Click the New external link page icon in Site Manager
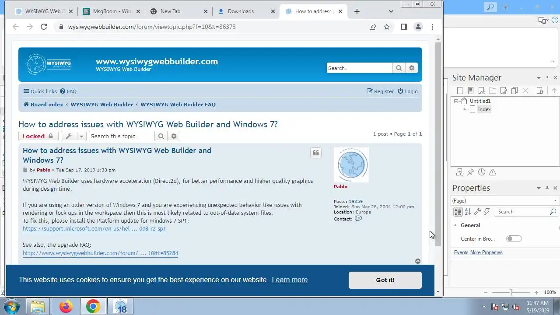The image size is (560, 315). click(x=481, y=91)
